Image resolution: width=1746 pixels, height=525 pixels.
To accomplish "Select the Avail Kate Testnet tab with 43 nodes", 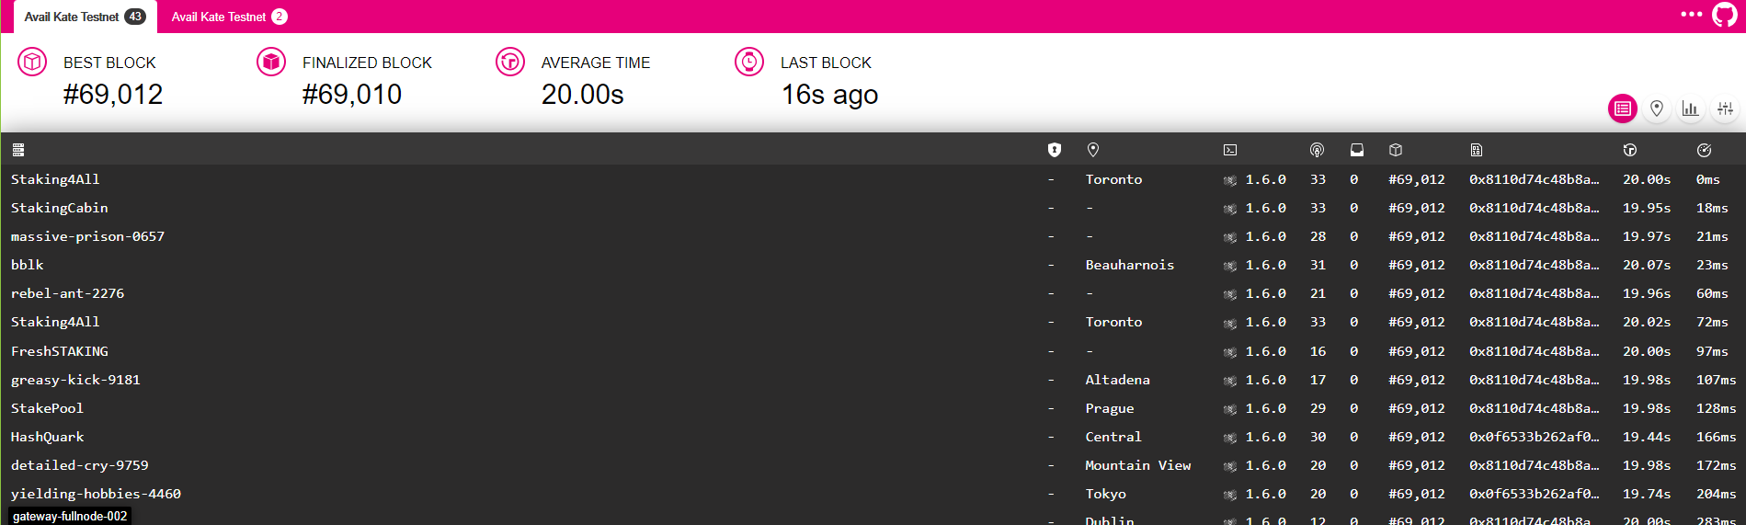I will [84, 17].
